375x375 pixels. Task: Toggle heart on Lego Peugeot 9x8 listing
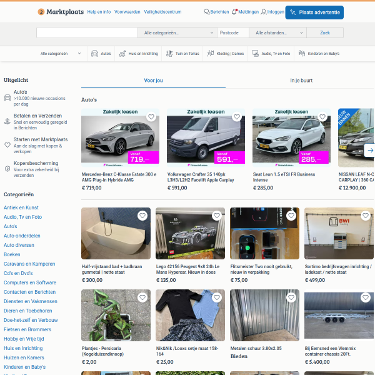click(216, 216)
